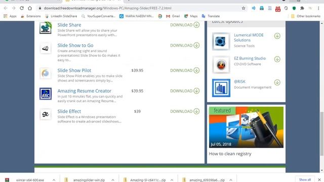Click the blue sound-wave extension icon
324x182 pixels.
pyautogui.click(x=254, y=8)
